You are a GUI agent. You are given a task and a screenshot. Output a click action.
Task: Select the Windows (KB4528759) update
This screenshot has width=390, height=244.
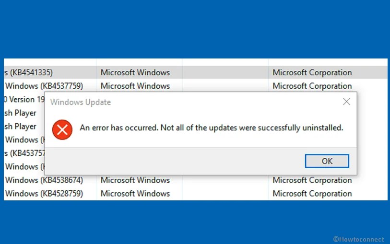(44, 194)
